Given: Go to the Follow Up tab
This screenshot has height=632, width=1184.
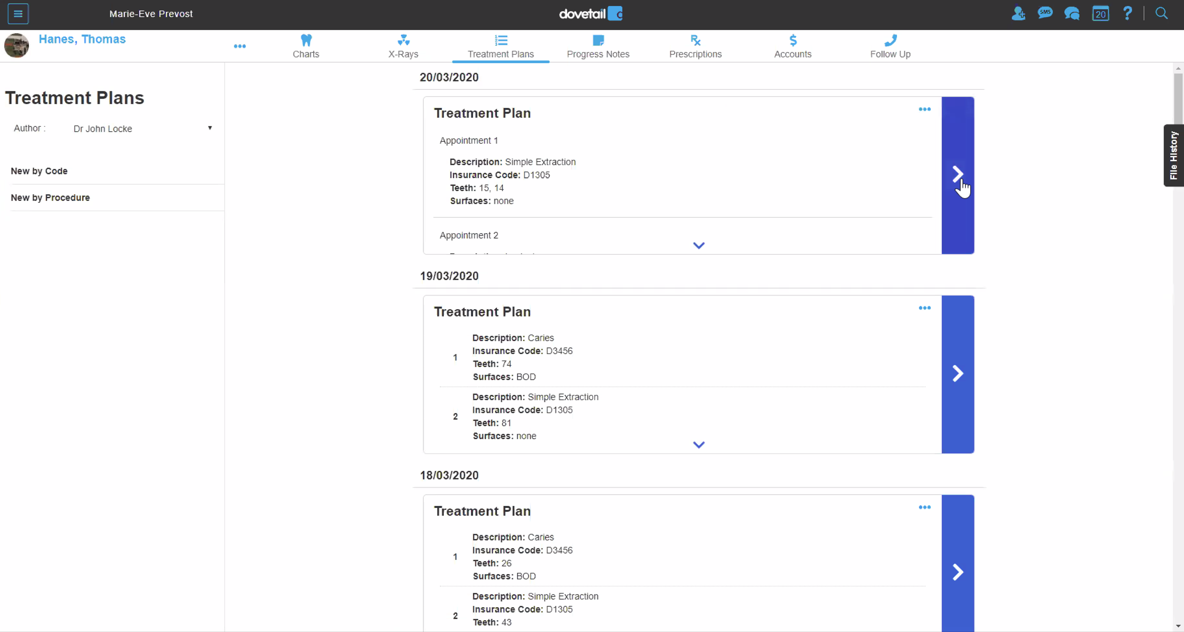Looking at the screenshot, I should point(890,46).
